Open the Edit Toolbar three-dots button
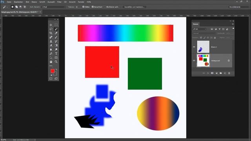 tap(51, 66)
